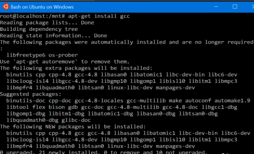
Task: Click the package 'flex'
Action: (x=39, y=107)
